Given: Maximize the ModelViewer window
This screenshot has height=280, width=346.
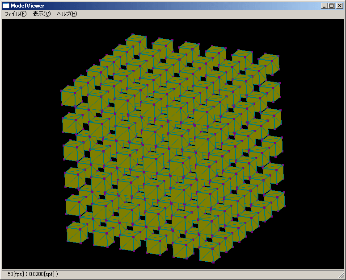Looking at the screenshot, I should point(331,6).
